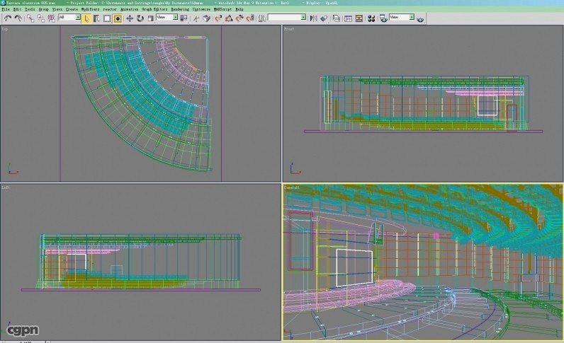Click the Undo arrow icon
Viewport: 564px width, 343px height.
coord(8,18)
